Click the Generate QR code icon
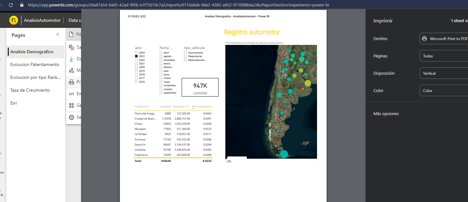Screen dimensions: 468x202 click(x=71, y=105)
